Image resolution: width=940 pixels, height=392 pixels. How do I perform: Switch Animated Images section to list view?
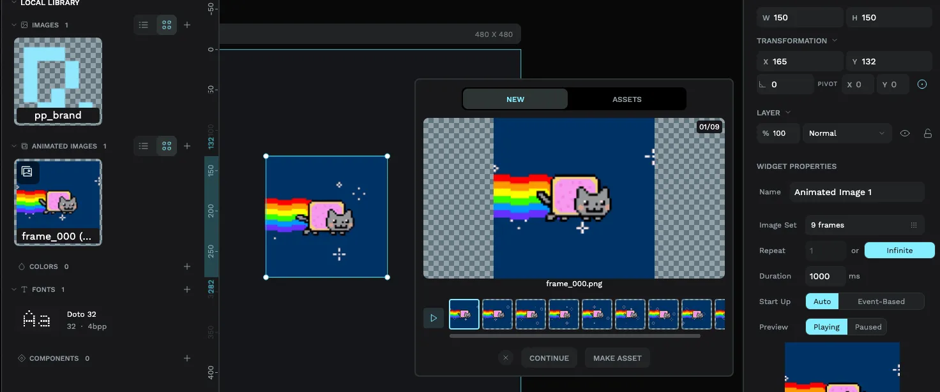click(x=144, y=146)
